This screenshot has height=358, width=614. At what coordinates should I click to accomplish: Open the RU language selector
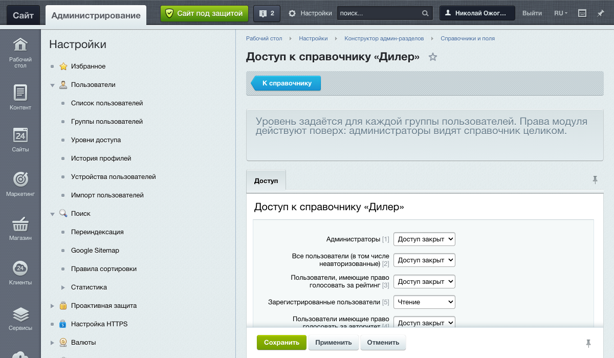[x=561, y=13]
